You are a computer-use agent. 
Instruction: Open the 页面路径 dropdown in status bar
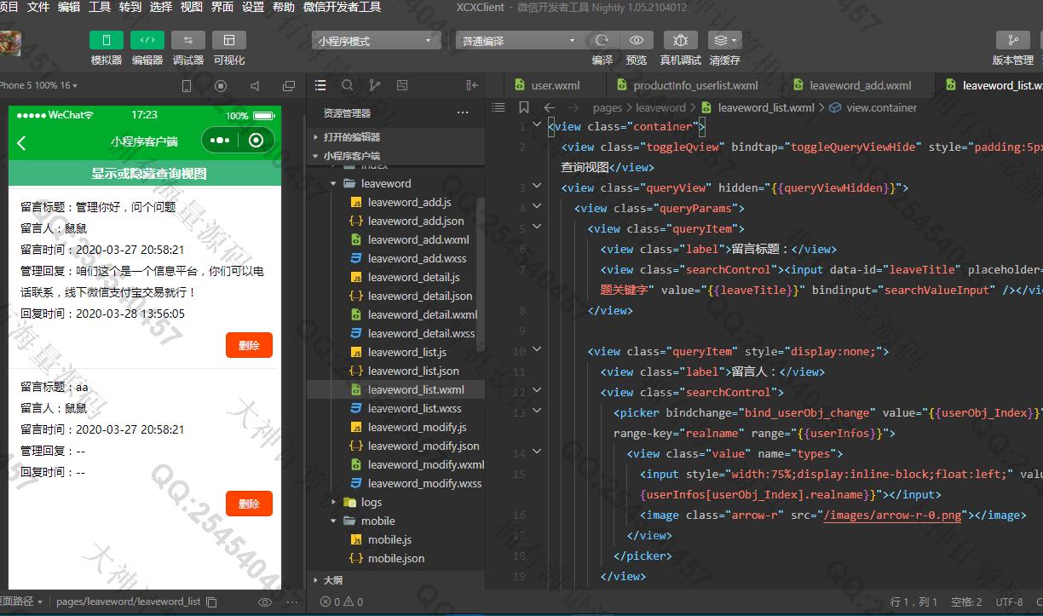click(21, 602)
